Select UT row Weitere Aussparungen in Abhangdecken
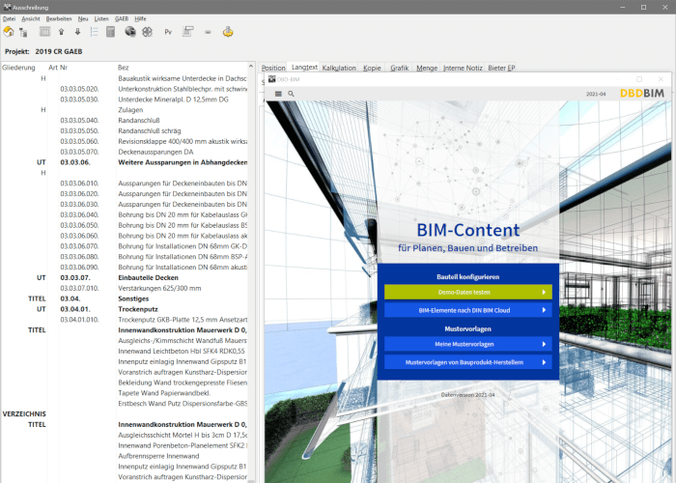The height and width of the screenshot is (483, 676). tap(125, 162)
